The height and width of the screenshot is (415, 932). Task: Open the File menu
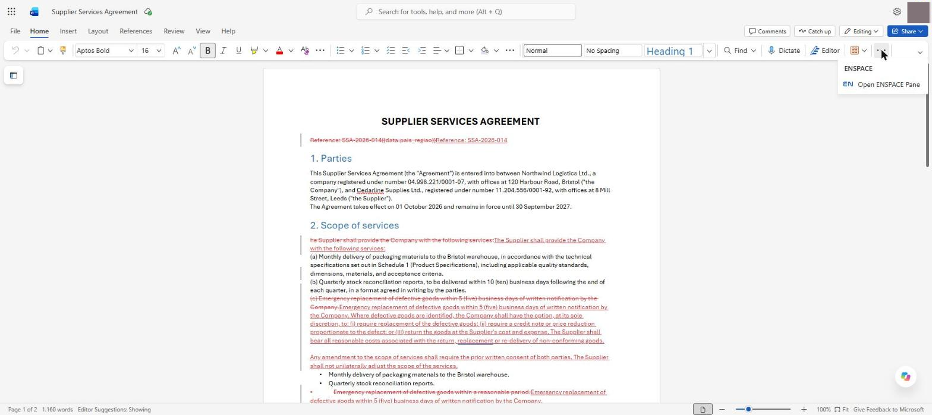(15, 31)
